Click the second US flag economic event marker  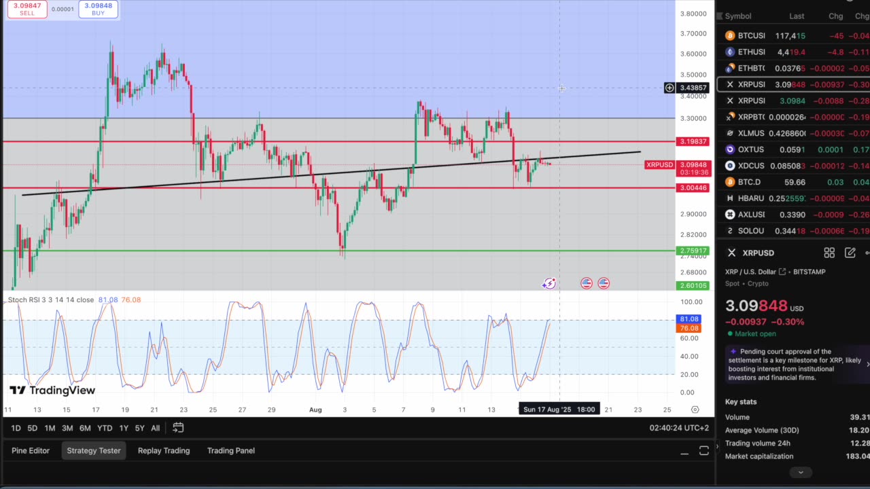point(604,283)
